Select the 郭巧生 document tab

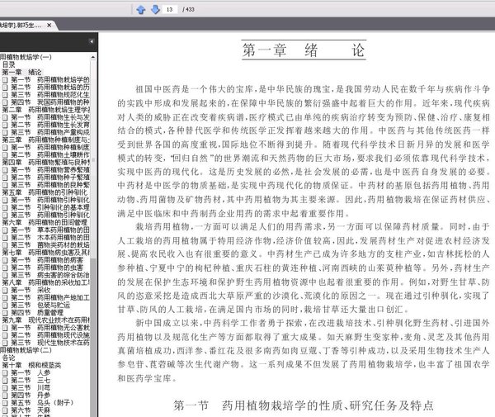click(x=21, y=26)
